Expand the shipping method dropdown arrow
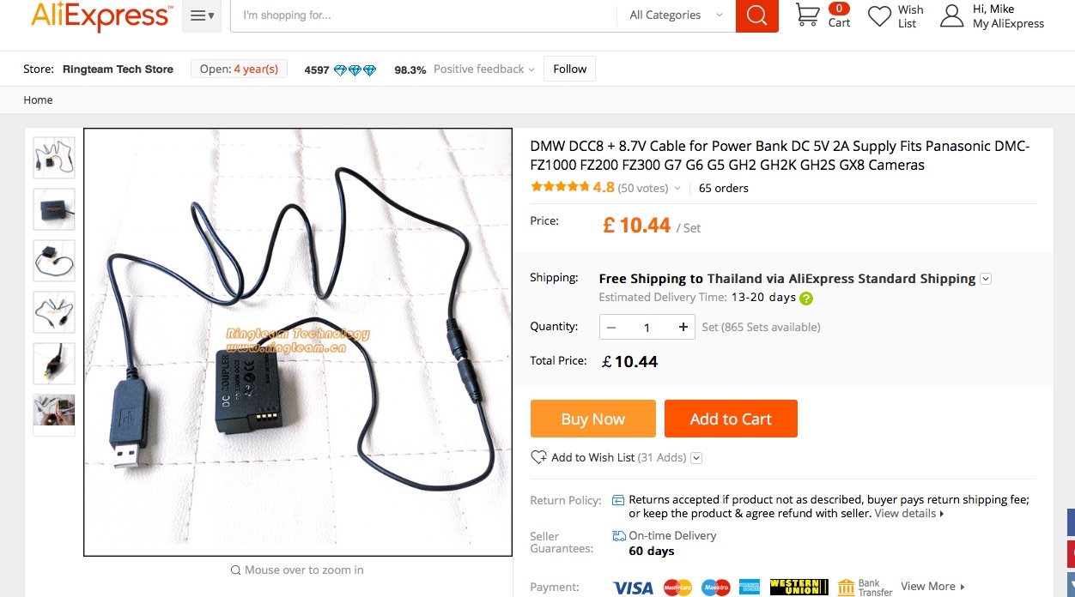 pos(986,279)
